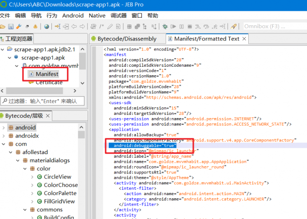Select Manifest in project tree
The height and width of the screenshot is (219, 307).
click(47, 74)
